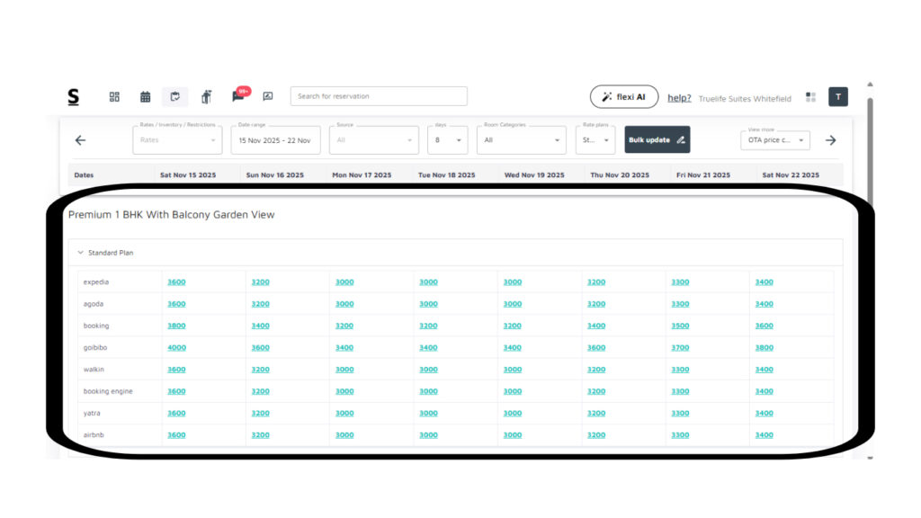Click the Bulk update button
This screenshot has height=518, width=921.
click(657, 140)
